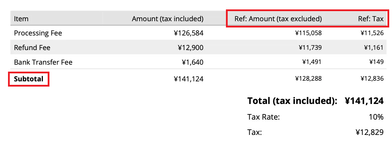
Task: Click the ¥1,640 bank transfer amount
Action: [x=193, y=62]
